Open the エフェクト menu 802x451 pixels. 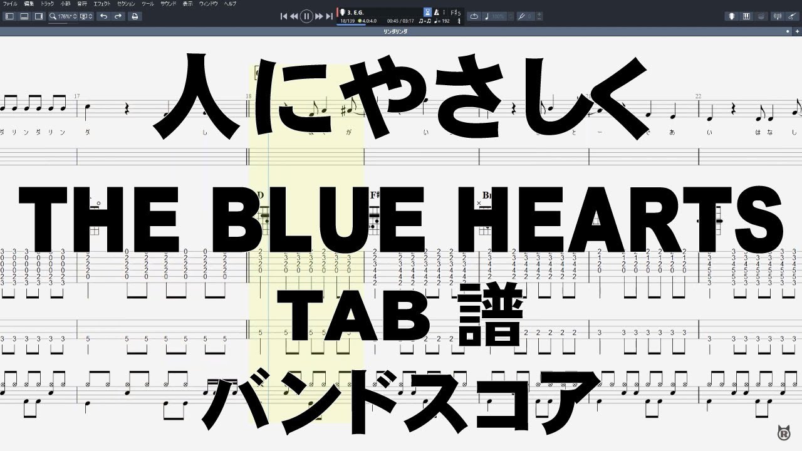[103, 4]
